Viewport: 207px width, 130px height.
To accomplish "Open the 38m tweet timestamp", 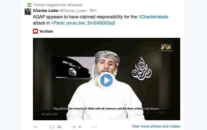I will [93, 10].
